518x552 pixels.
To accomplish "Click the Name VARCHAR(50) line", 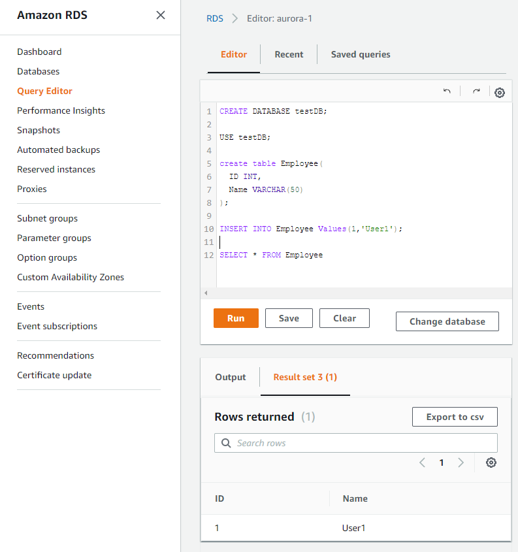I will [x=266, y=189].
